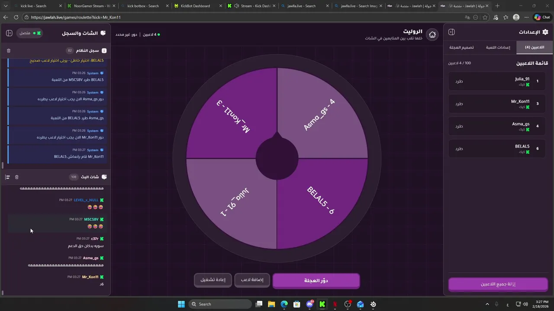This screenshot has width=554, height=311.
Task: Click the Asma_gs username in stream chat
Action: (91, 258)
